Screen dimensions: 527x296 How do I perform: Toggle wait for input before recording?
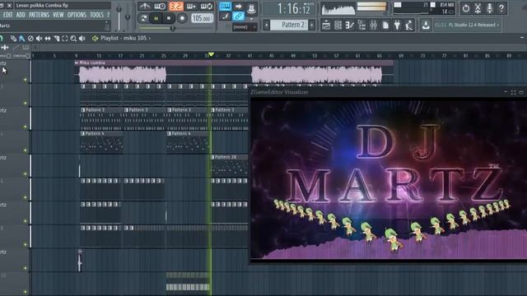click(x=160, y=6)
